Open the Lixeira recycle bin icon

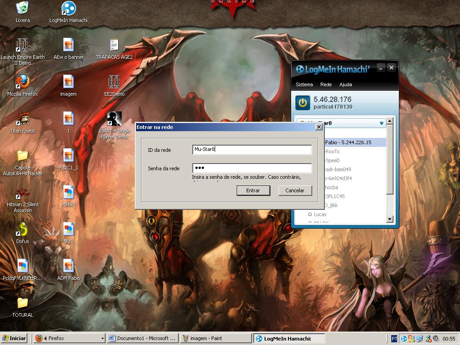point(22,8)
